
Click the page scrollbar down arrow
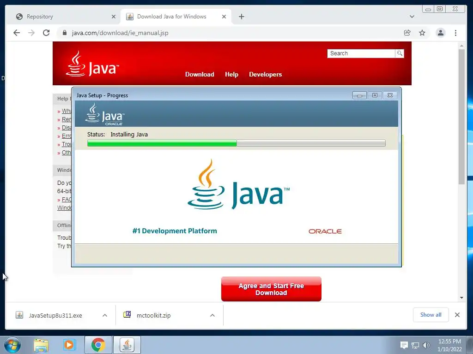[461, 298]
